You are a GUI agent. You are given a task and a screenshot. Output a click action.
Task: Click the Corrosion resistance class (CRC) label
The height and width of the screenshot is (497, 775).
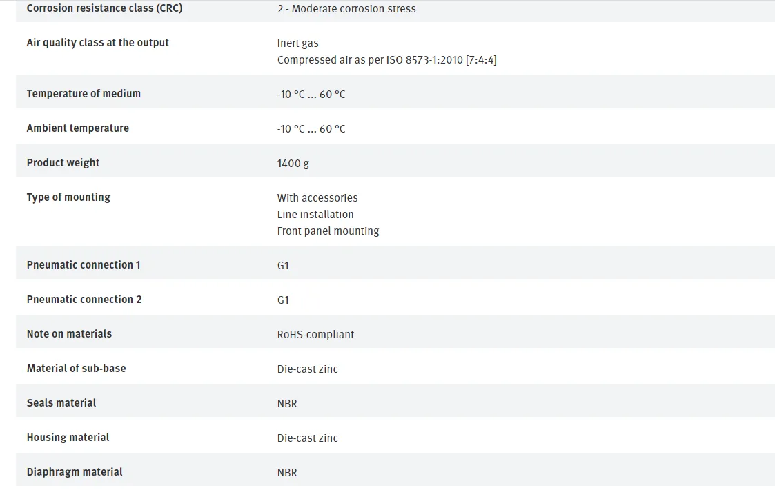point(104,8)
